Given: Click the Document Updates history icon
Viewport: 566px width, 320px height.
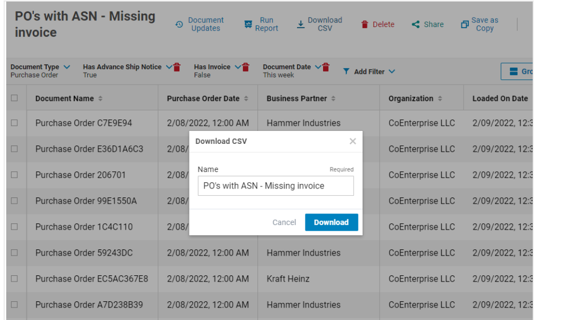Looking at the screenshot, I should pos(179,24).
